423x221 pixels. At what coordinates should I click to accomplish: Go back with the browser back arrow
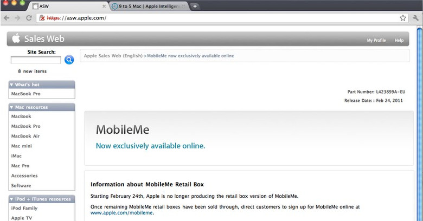(7, 18)
